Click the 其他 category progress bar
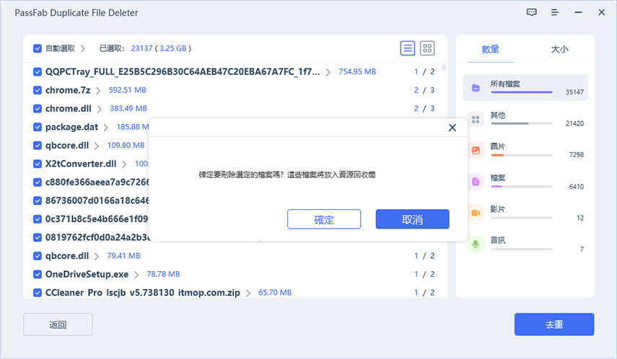This screenshot has height=359, width=617. pyautogui.click(x=522, y=123)
